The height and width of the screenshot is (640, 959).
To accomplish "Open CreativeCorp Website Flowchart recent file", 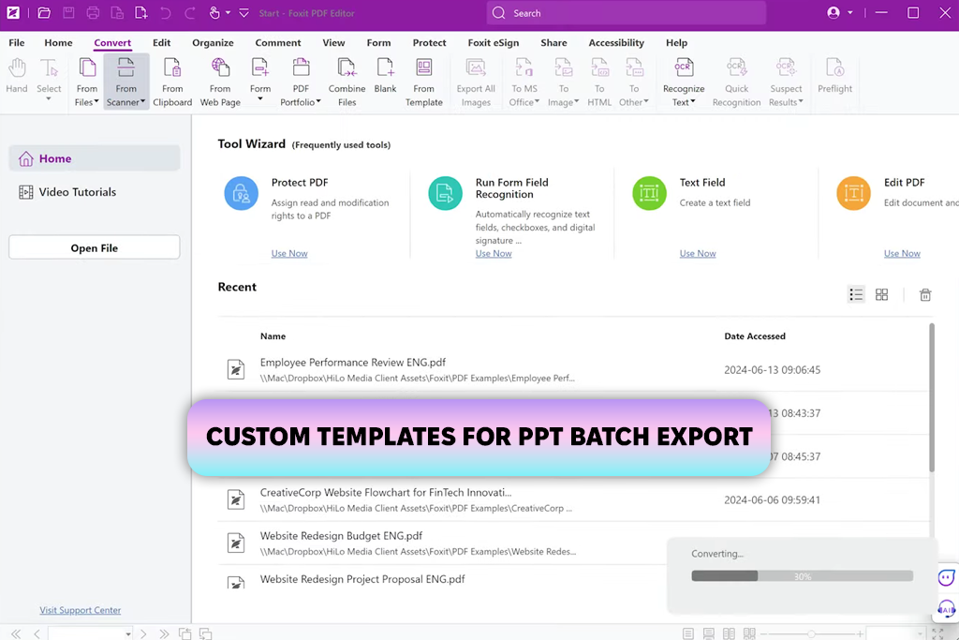I will click(575, 499).
